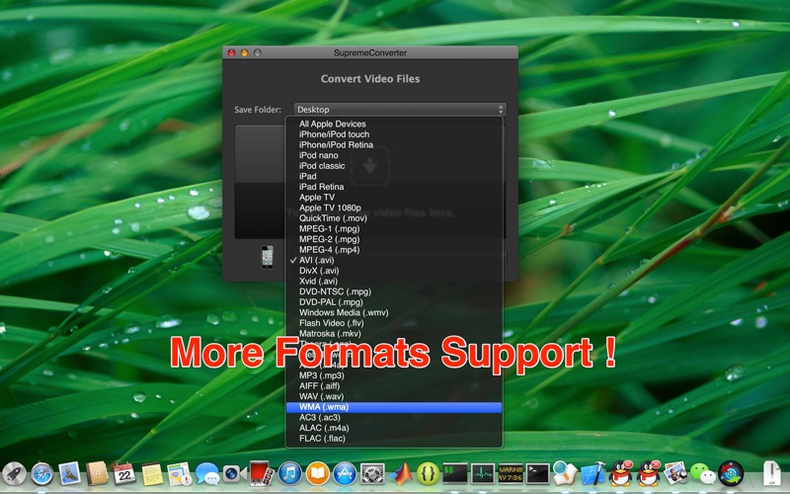The image size is (790, 494).
Task: Pick FLAC (.flac) audio format
Action: (x=394, y=439)
